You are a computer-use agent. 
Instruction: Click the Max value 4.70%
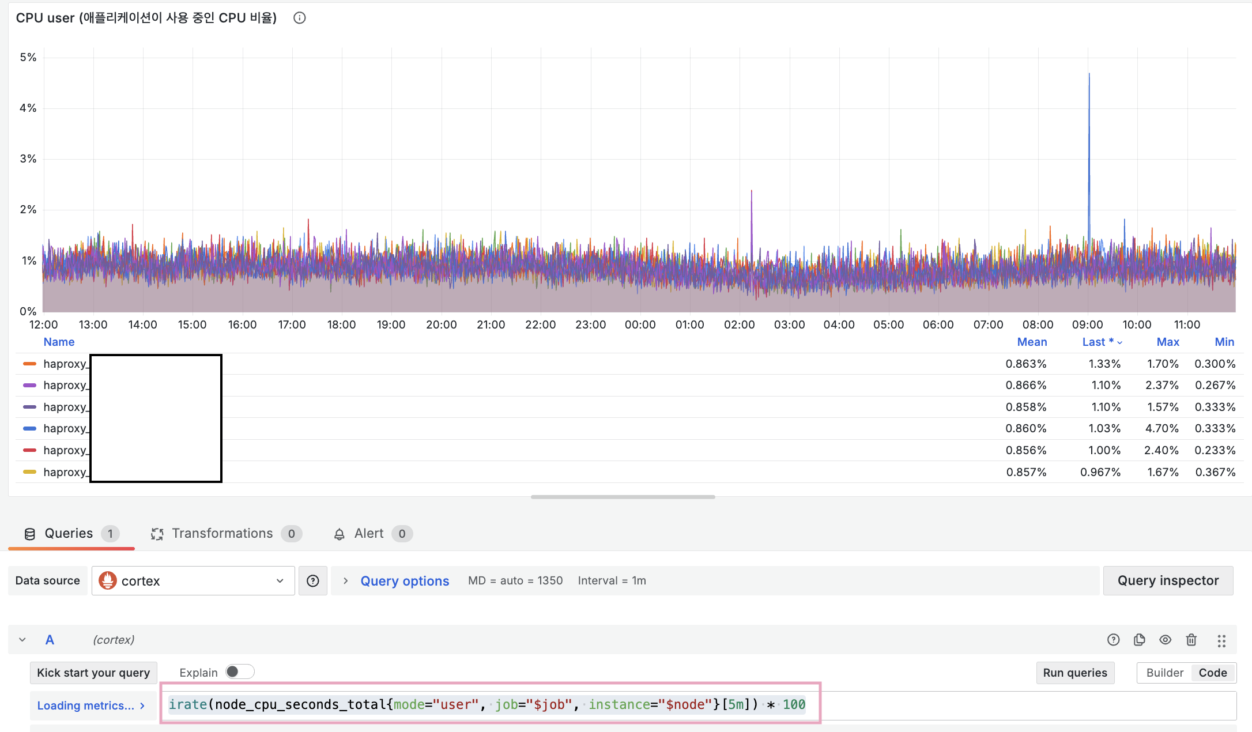pyautogui.click(x=1162, y=428)
